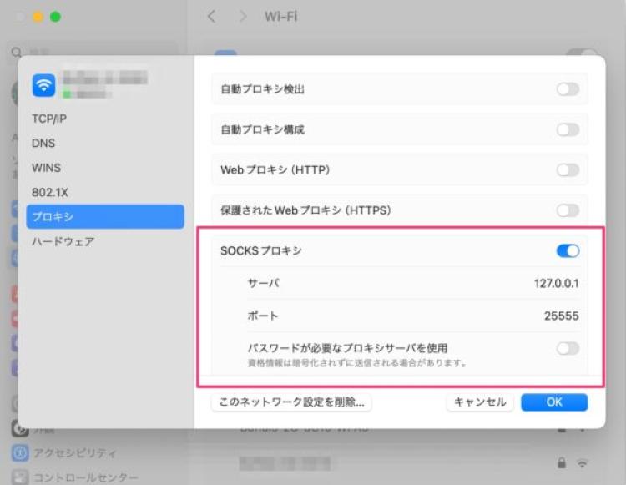Open アクセシビリティ from the settings sidebar

[x=73, y=453]
